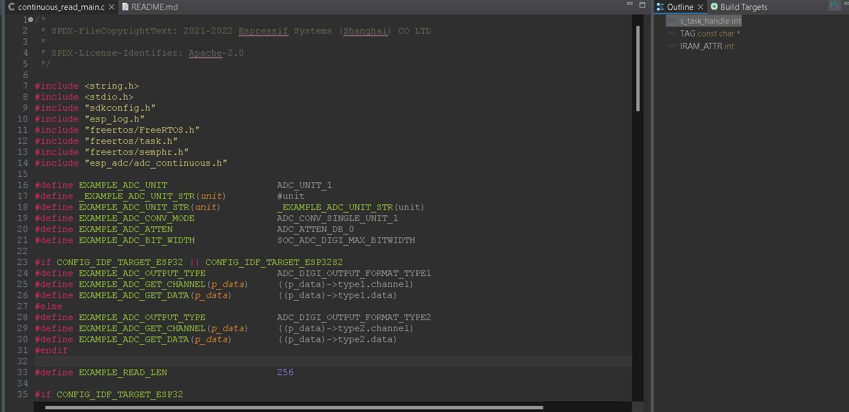Click the Apache-2.0 license text

[x=216, y=53]
